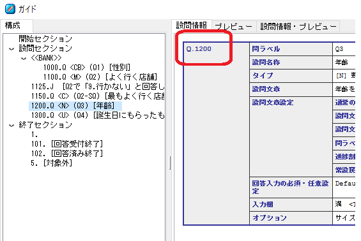
Task: Click the 設問文章設定 header cell
Action: tap(291, 136)
